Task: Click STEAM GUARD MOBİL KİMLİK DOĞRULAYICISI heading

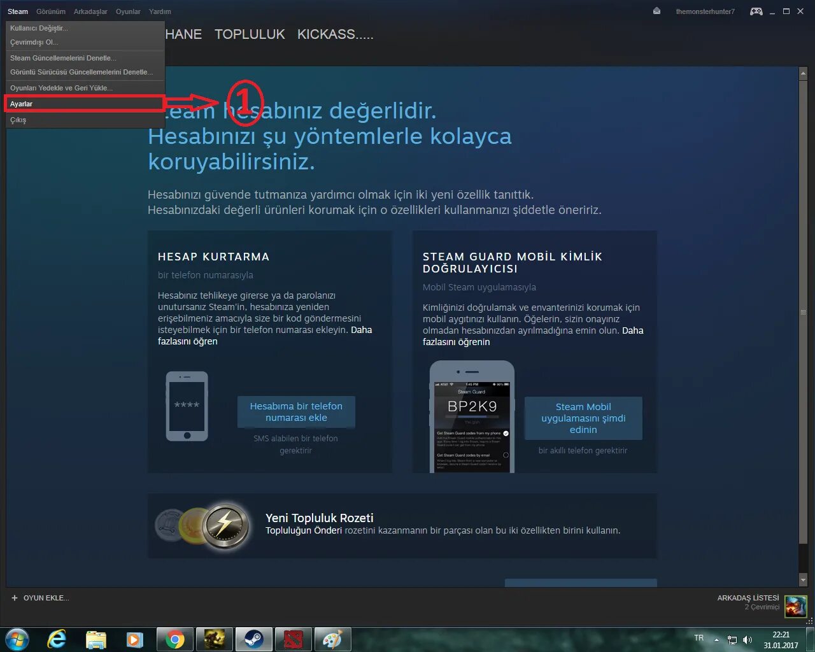Action: coord(513,262)
